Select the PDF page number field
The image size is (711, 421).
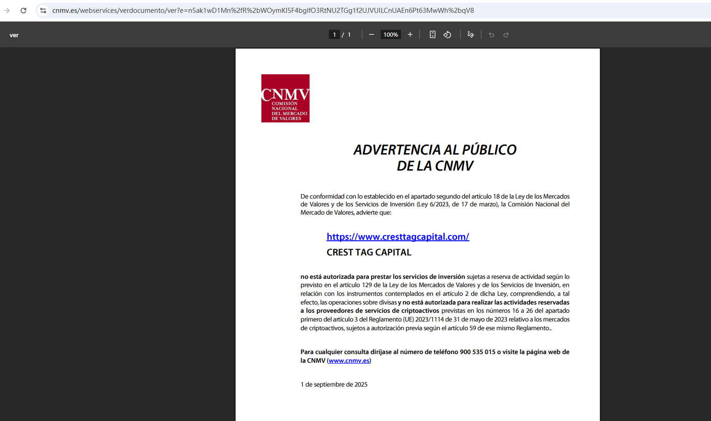point(334,34)
